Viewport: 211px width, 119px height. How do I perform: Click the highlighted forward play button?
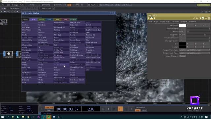120,109
